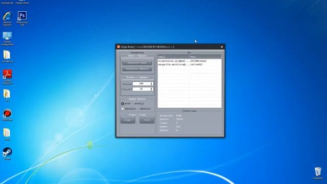Increase the value of the 100 spinner
Screen dimensions: 327x184
(151, 83)
